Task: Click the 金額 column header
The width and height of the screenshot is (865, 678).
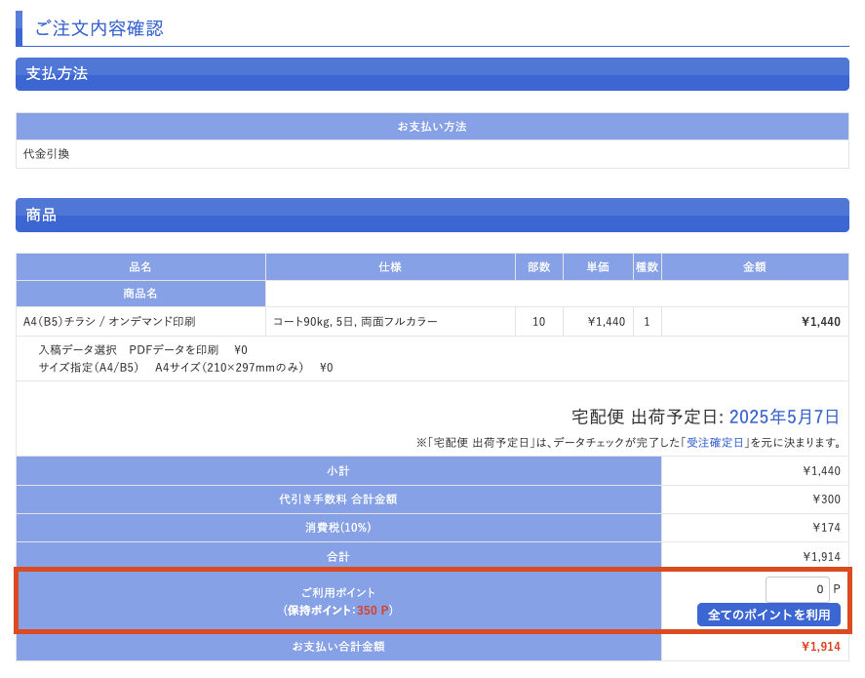Action: pos(755,267)
